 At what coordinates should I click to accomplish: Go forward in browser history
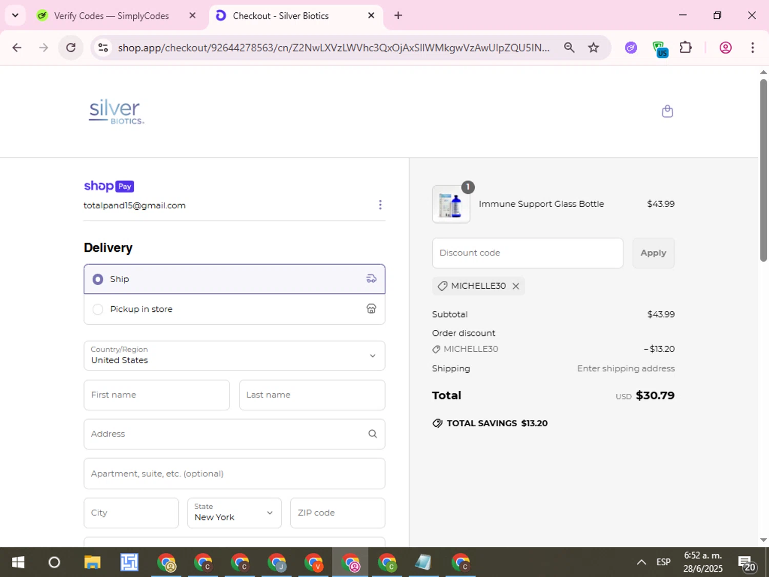[44, 48]
